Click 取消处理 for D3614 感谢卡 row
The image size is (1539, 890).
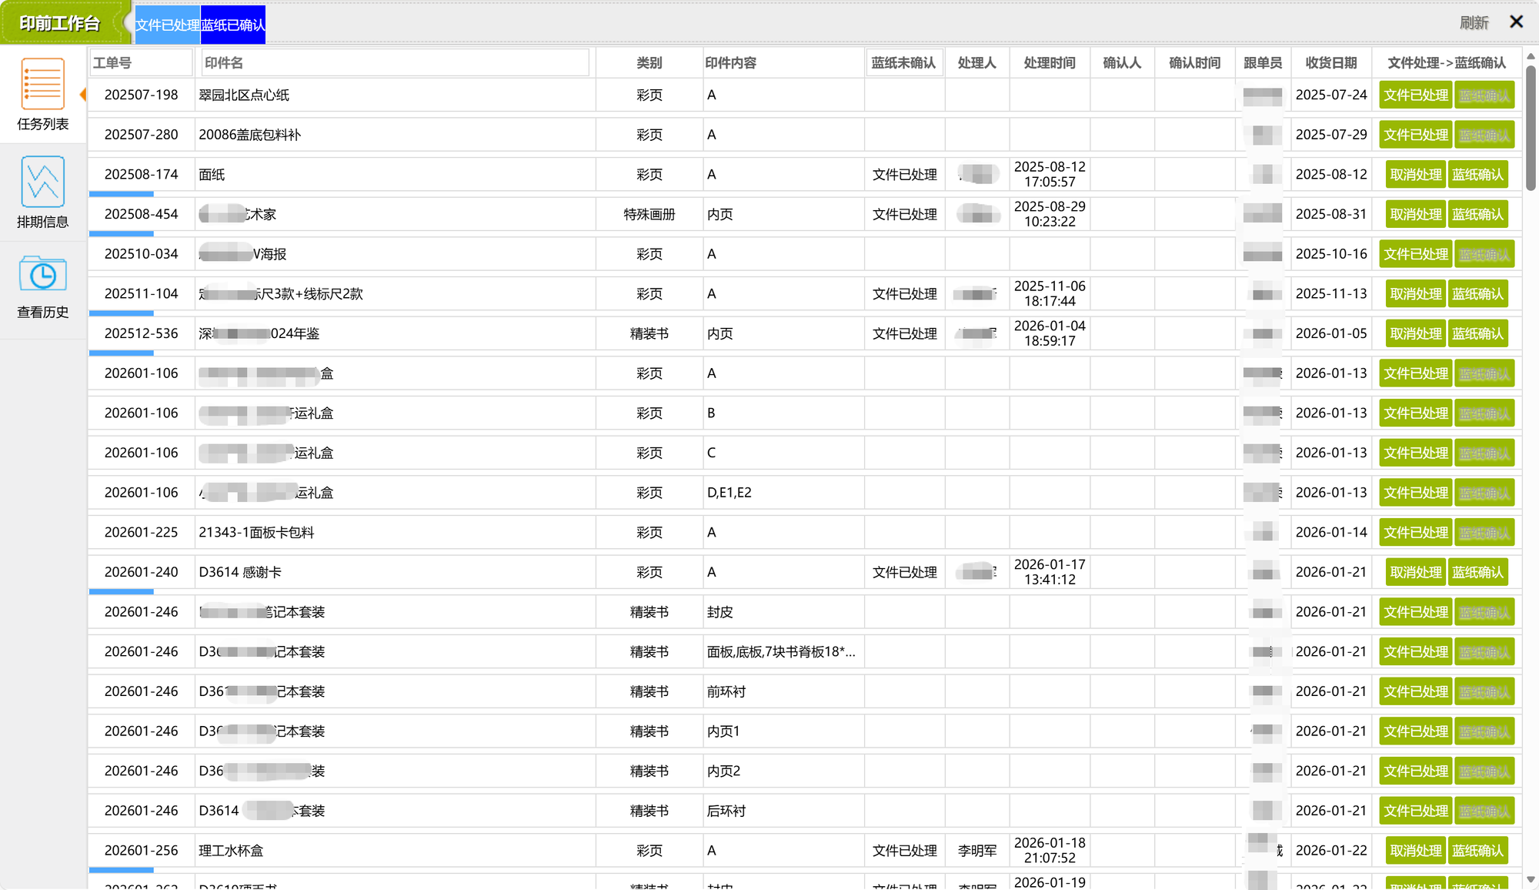coord(1415,573)
